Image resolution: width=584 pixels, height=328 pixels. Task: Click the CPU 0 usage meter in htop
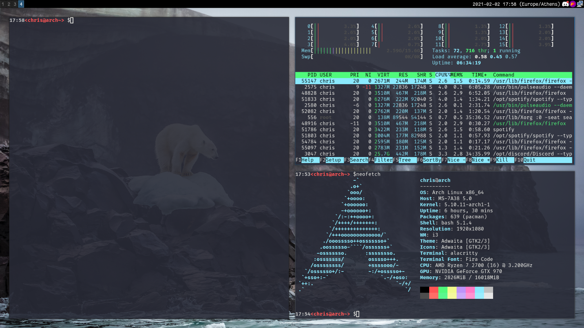pyautogui.click(x=333, y=26)
